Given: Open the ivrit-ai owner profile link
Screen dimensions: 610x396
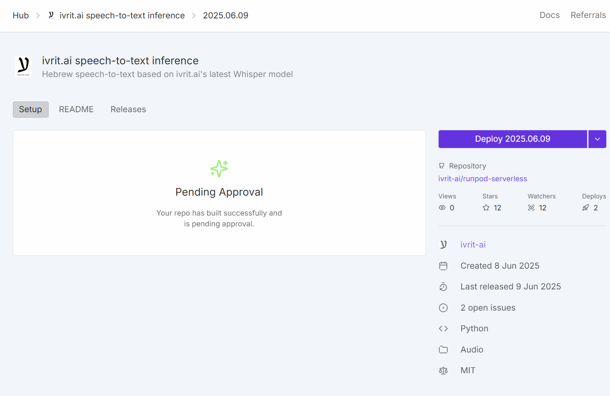Looking at the screenshot, I should 473,245.
